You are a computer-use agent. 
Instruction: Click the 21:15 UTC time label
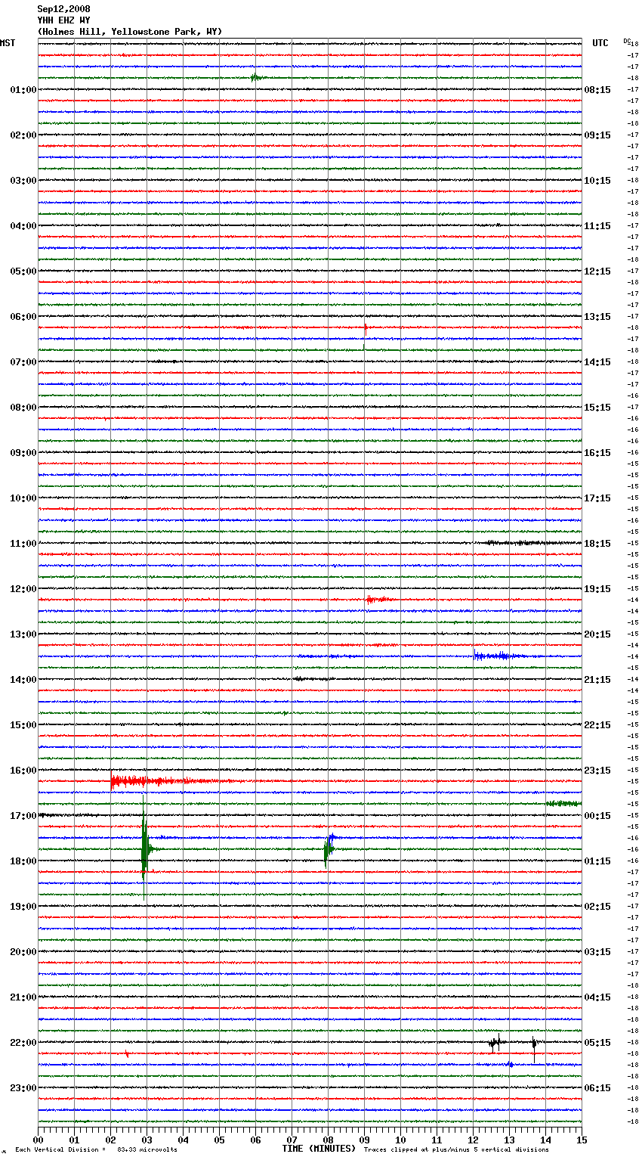point(597,680)
